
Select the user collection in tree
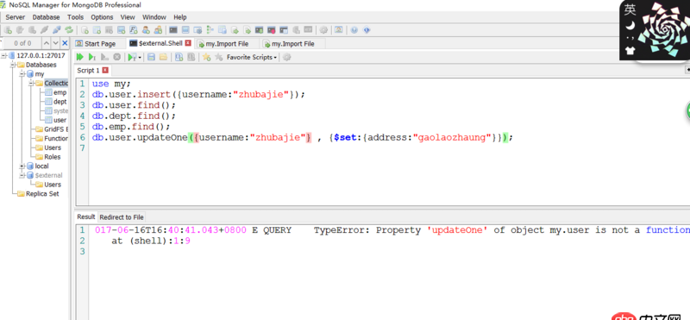[60, 120]
